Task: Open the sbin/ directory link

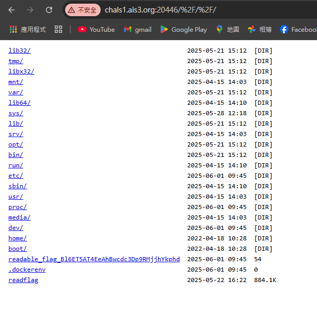Action: click(x=18, y=186)
